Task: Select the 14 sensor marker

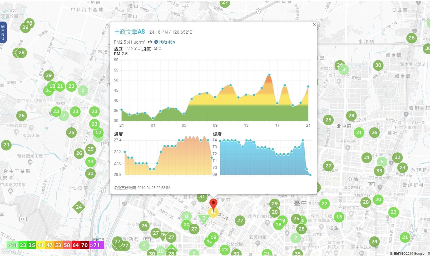Action: click(91, 162)
